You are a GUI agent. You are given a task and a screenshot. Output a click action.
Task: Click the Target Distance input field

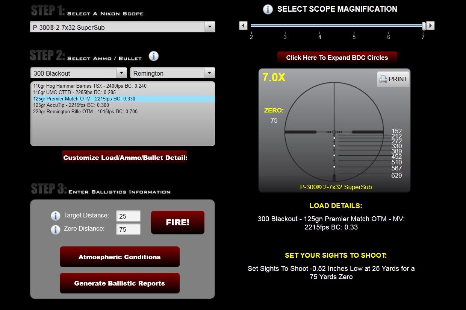click(128, 216)
